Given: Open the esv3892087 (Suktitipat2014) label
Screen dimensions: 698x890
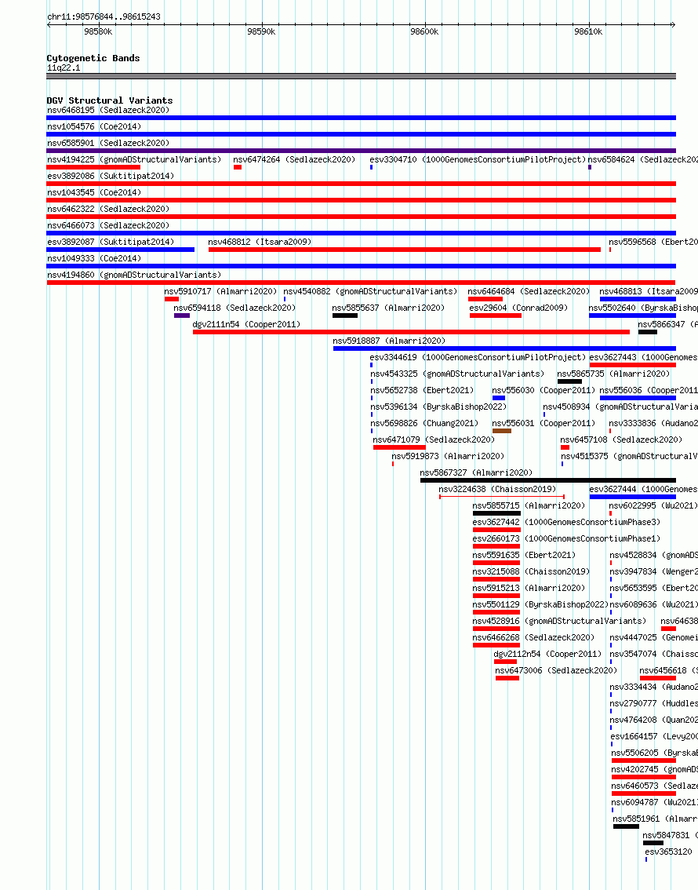Looking at the screenshot, I should (111, 242).
